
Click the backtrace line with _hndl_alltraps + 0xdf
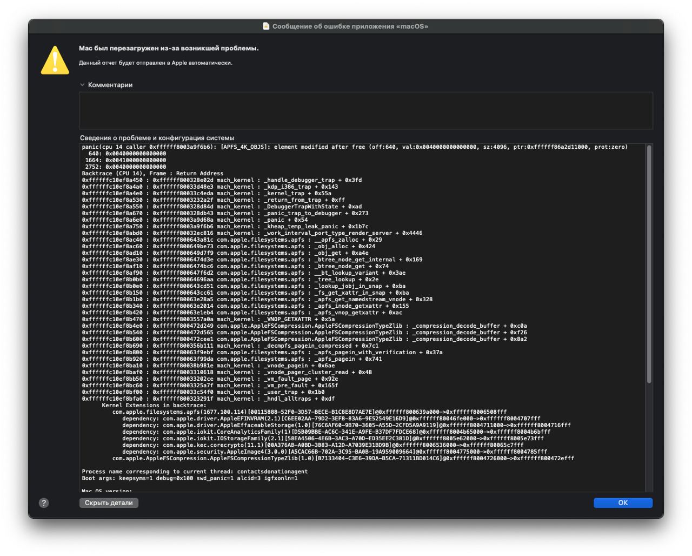tap(208, 399)
